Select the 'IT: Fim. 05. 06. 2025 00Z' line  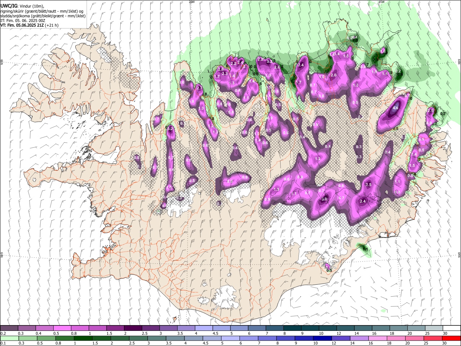(23, 21)
